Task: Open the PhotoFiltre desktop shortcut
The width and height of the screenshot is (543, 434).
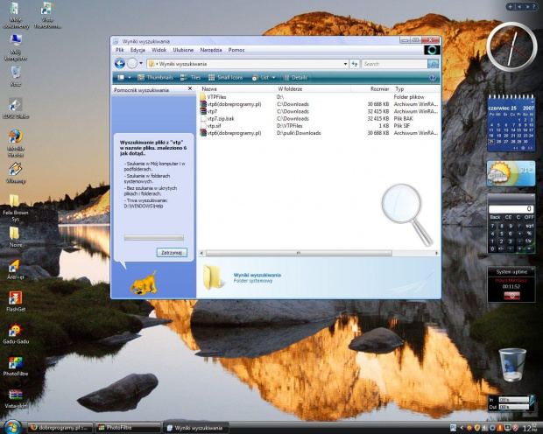Action: coord(16,366)
